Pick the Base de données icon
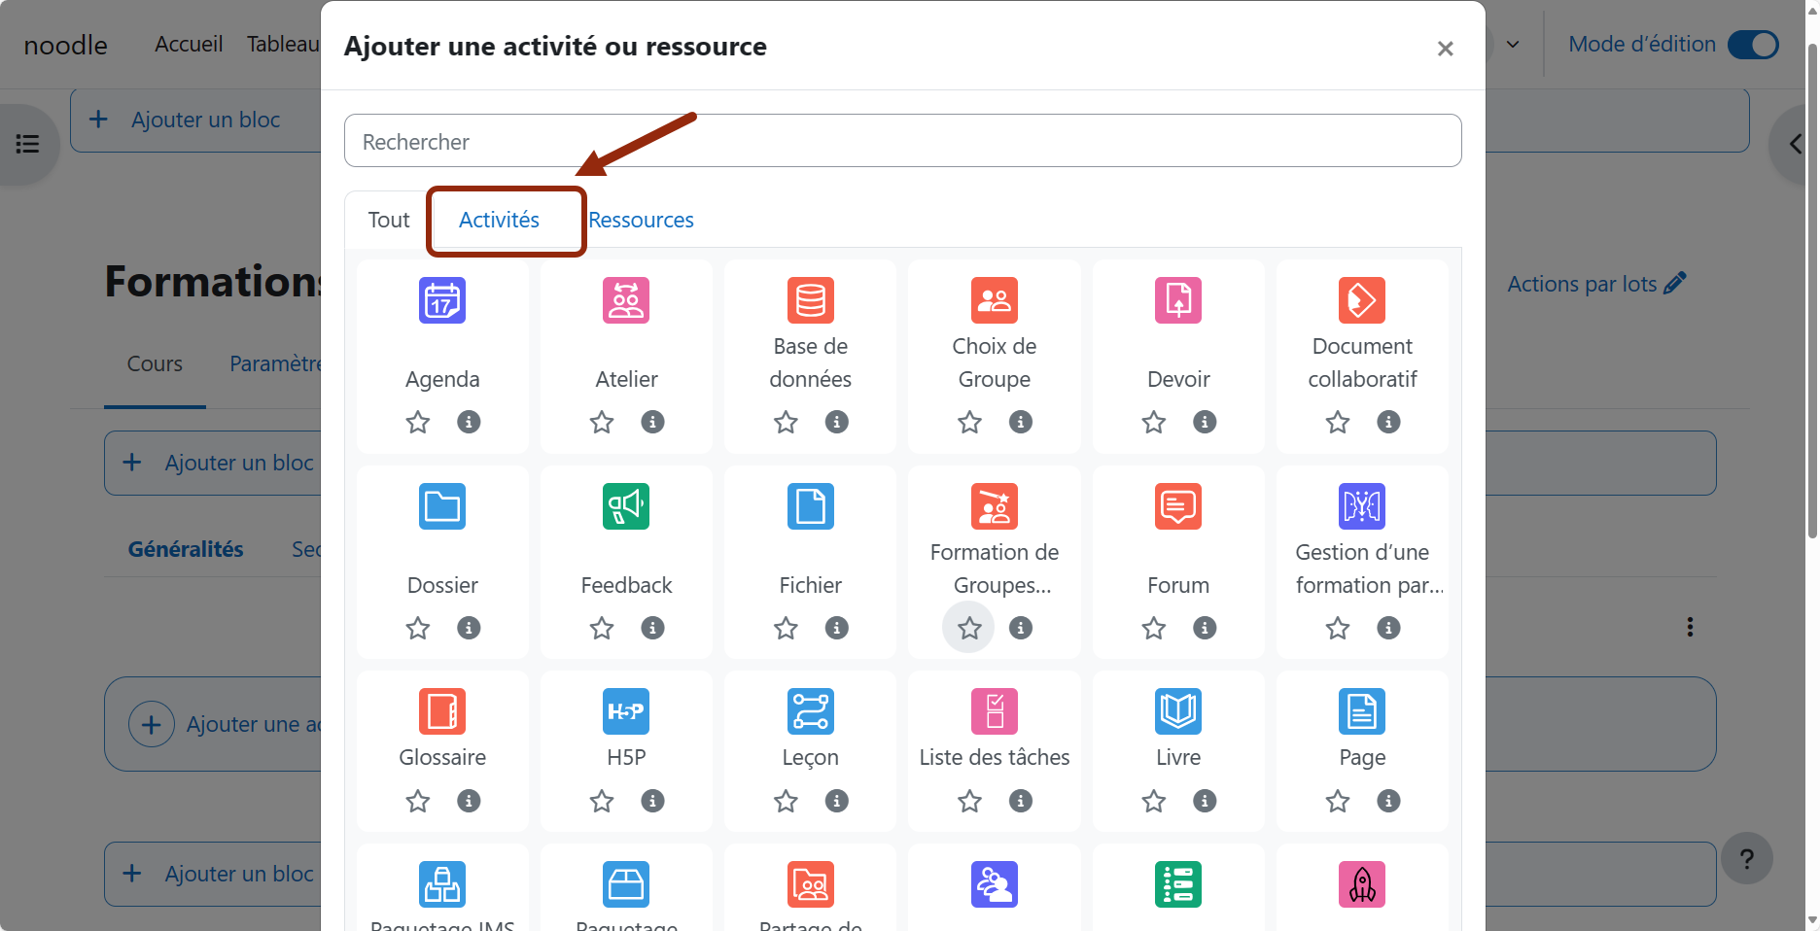 pyautogui.click(x=810, y=300)
